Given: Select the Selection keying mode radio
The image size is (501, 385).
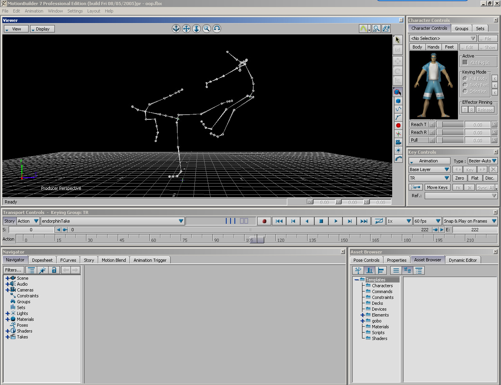Looking at the screenshot, I should coord(465,91).
